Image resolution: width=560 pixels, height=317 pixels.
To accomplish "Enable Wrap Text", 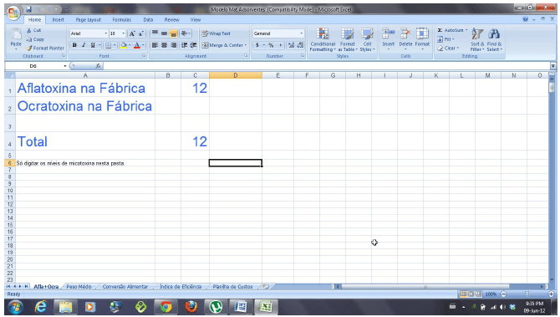I will pos(216,33).
